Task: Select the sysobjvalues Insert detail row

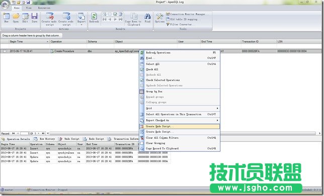Action: pyautogui.click(x=86, y=153)
